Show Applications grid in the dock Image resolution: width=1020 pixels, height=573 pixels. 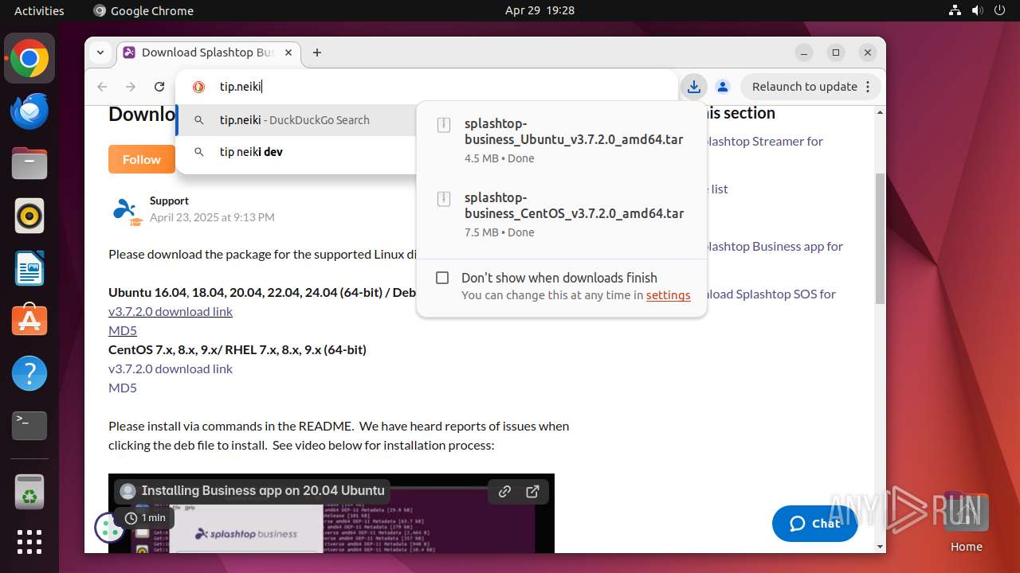[29, 542]
